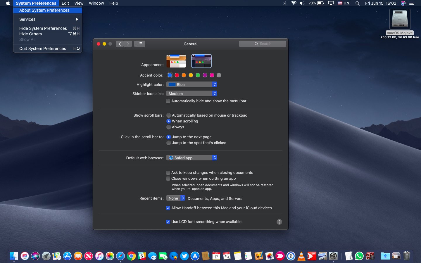Click the show all preferences grid icon
The image size is (421, 263).
[140, 44]
